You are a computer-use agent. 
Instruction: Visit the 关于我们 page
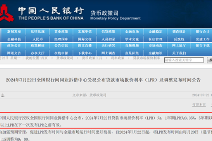click(x=179, y=53)
